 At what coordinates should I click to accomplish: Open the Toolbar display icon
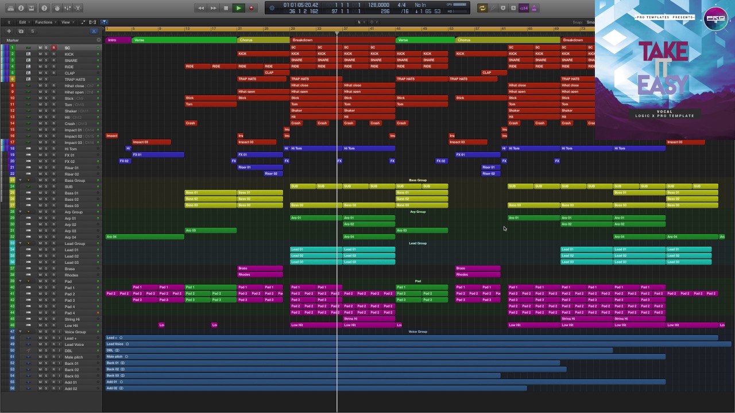click(x=31, y=8)
